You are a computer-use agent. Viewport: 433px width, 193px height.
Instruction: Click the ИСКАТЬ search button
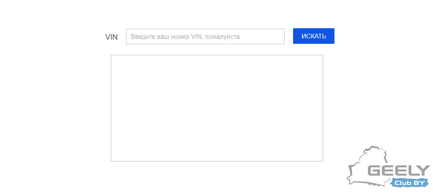click(x=313, y=36)
